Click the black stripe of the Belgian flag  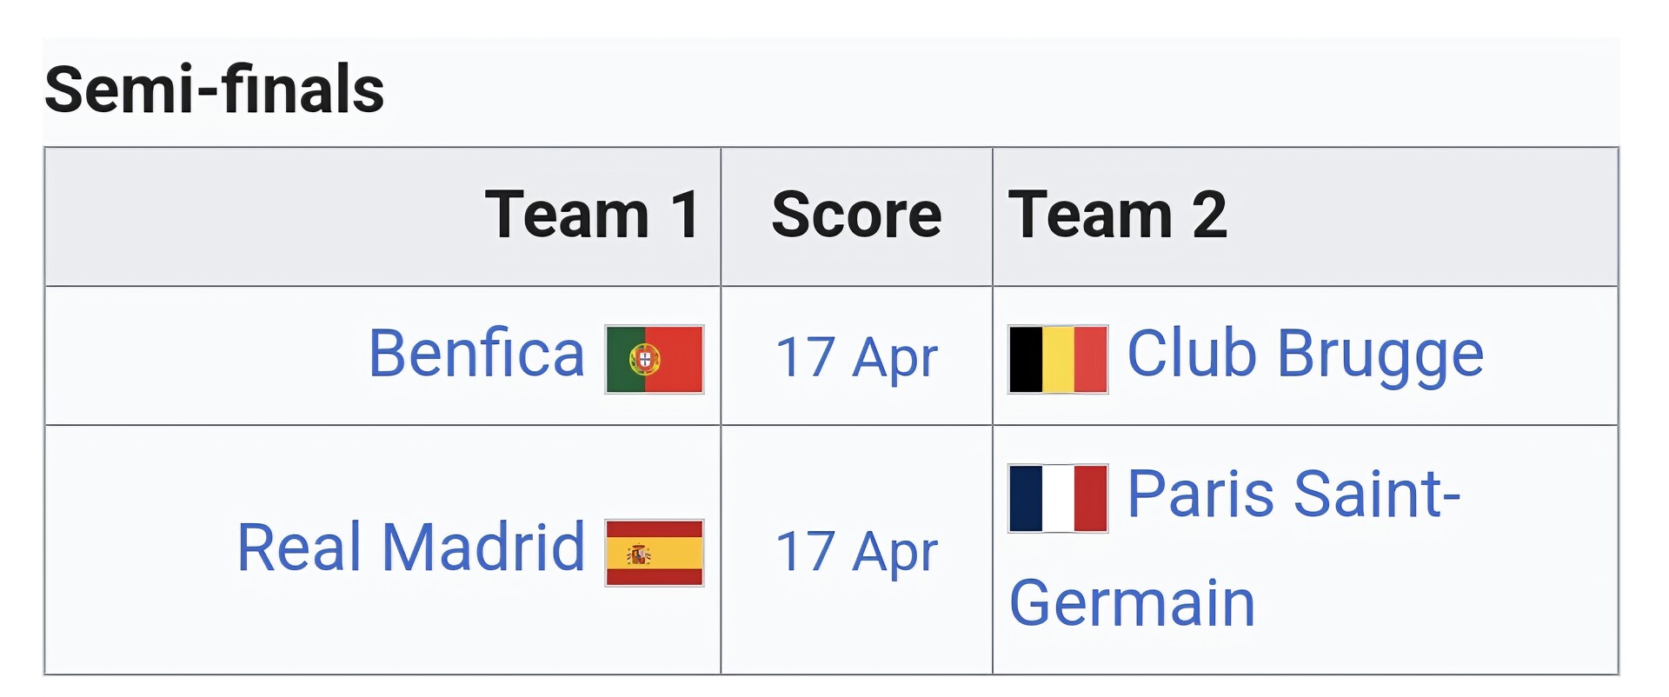(1027, 359)
